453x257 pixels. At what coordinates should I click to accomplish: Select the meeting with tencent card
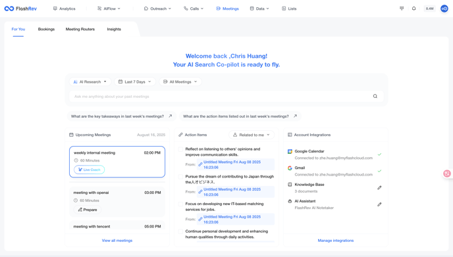click(x=117, y=226)
